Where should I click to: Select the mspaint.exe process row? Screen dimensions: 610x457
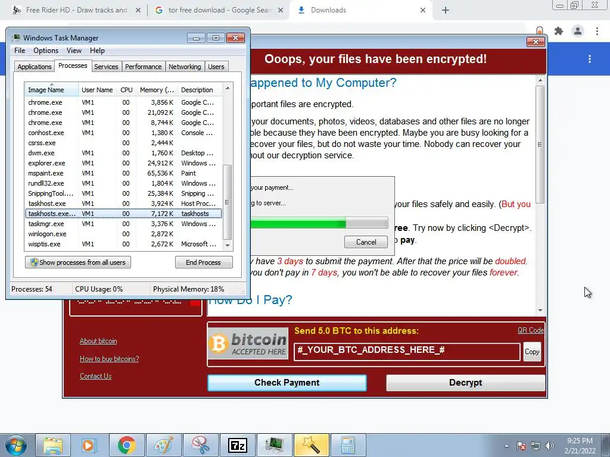(x=123, y=173)
